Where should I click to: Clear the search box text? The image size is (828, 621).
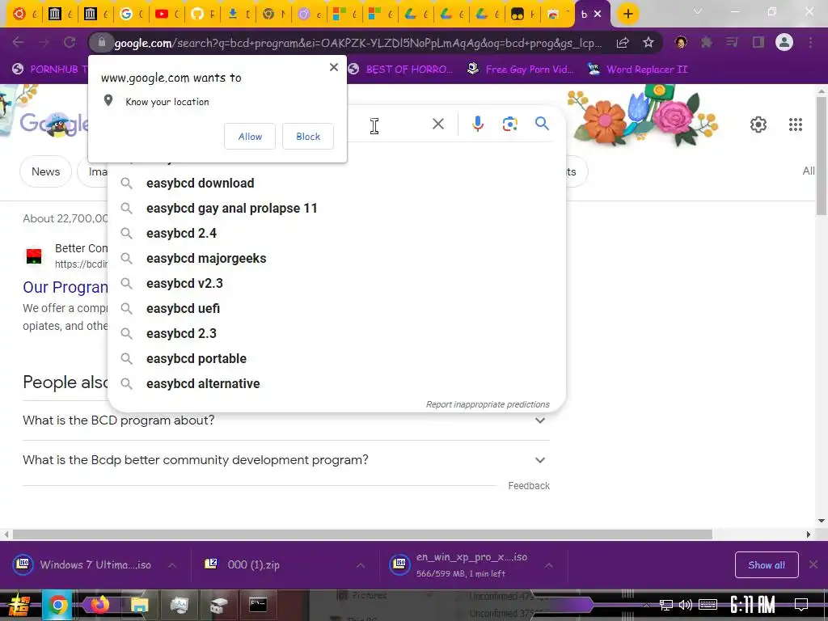438,124
